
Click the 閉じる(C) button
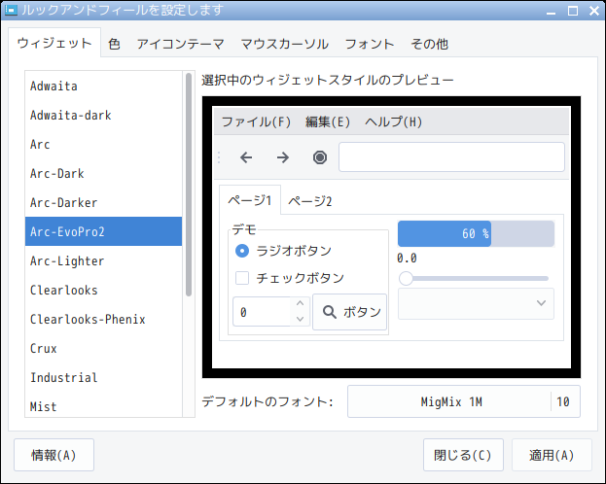[x=463, y=455]
